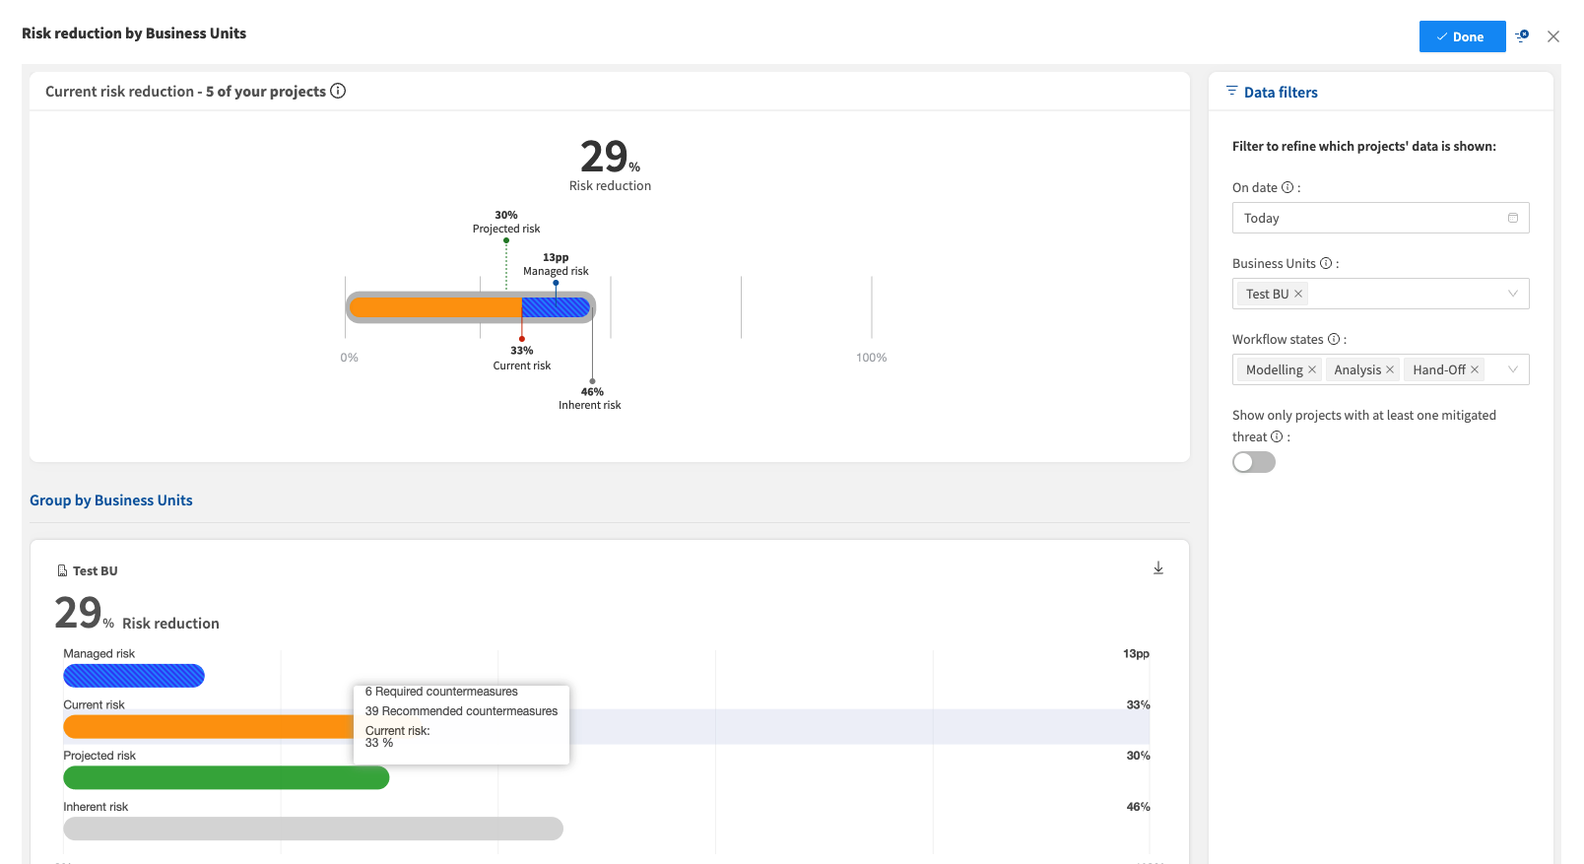
Task: Click the 13pp Managed risk gauge label
Action: coord(556,264)
